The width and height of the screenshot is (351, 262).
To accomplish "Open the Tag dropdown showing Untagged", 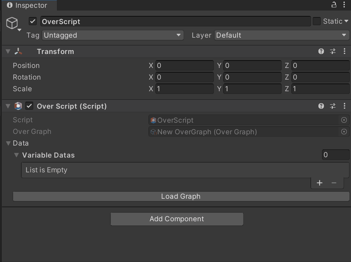I will point(112,35).
